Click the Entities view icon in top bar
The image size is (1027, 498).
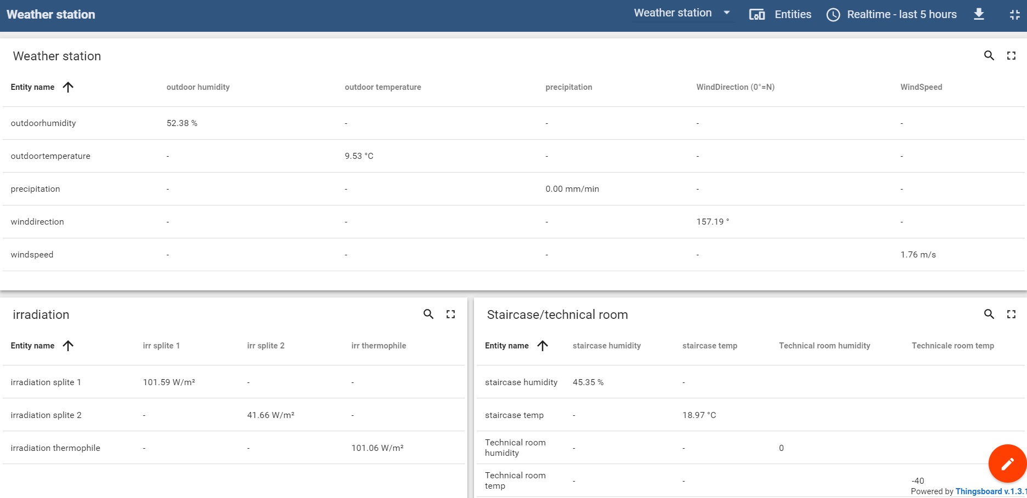point(757,14)
